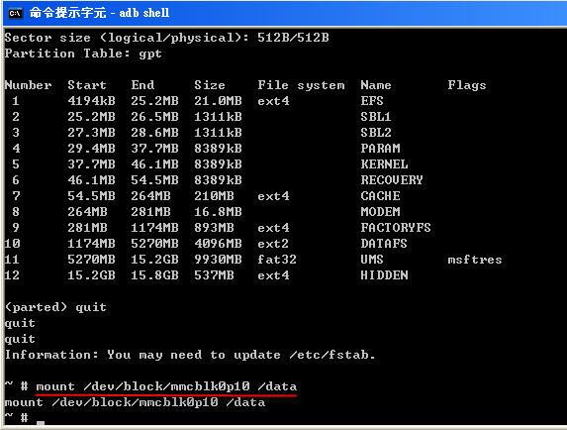
Task: Click the 893MB size of FACTORYFS
Action: 214,228
